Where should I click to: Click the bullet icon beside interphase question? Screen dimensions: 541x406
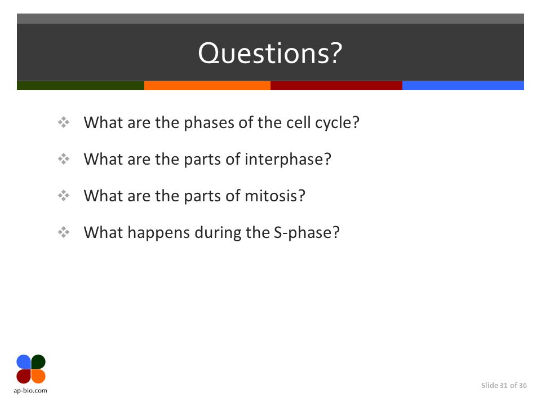[x=64, y=159]
